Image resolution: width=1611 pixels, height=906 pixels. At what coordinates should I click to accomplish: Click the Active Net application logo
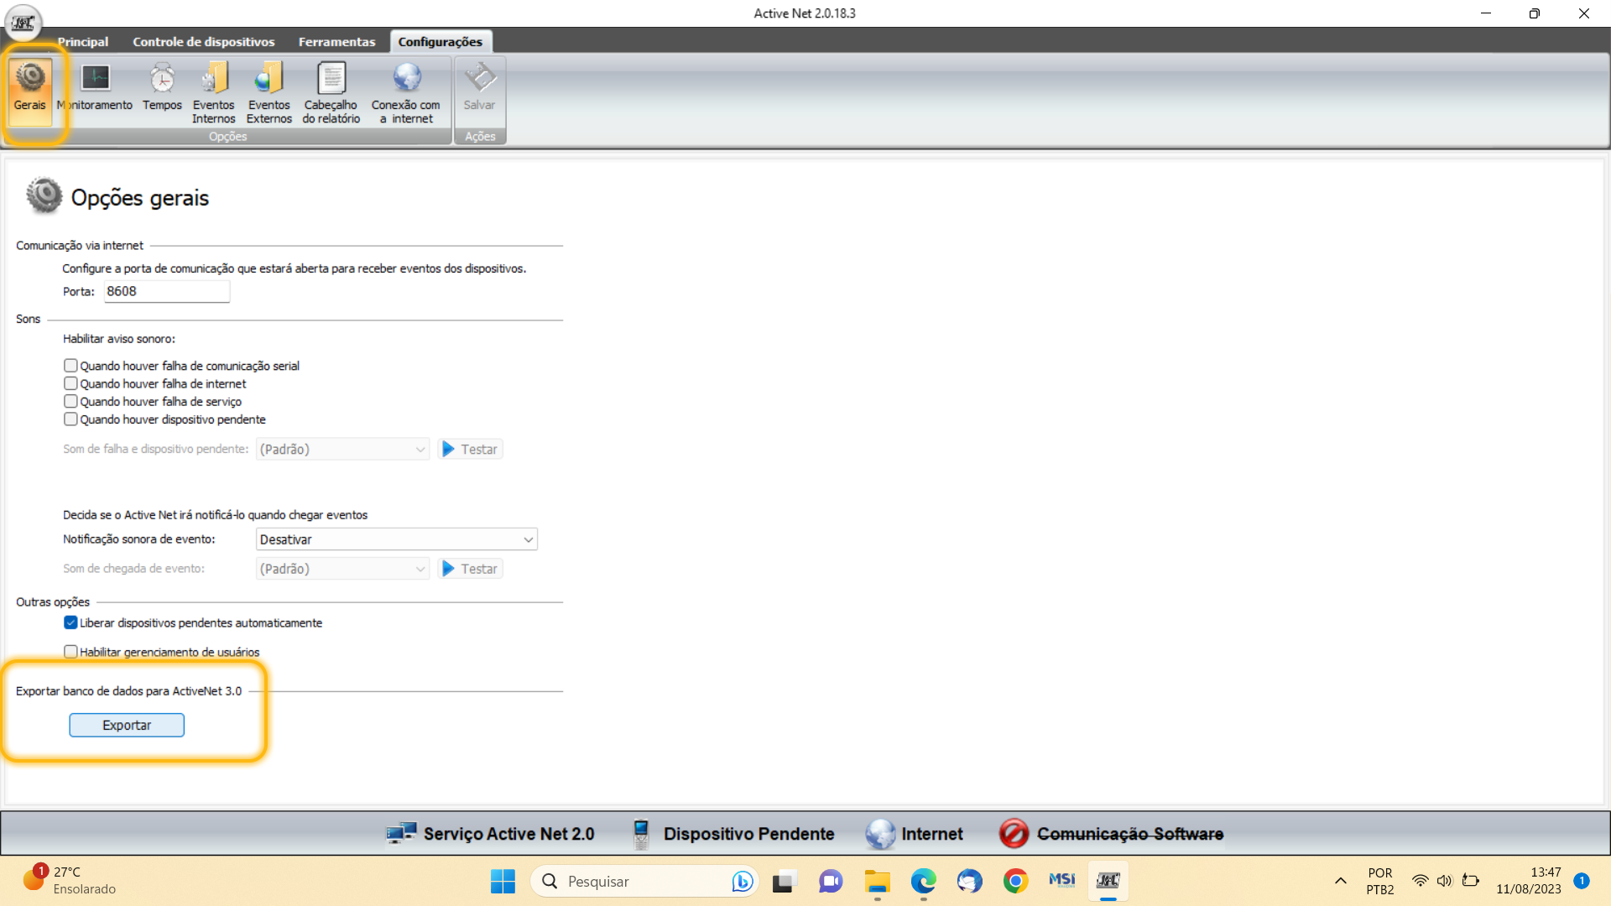click(x=23, y=23)
